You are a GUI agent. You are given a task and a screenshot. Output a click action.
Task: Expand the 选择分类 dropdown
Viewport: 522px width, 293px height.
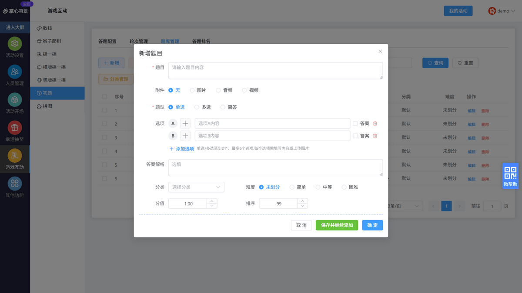196,187
